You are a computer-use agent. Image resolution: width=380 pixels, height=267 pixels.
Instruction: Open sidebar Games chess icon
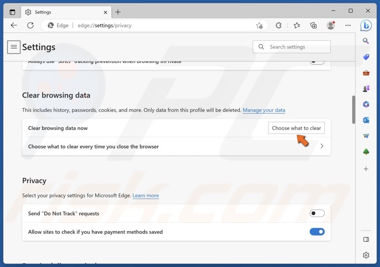click(366, 89)
